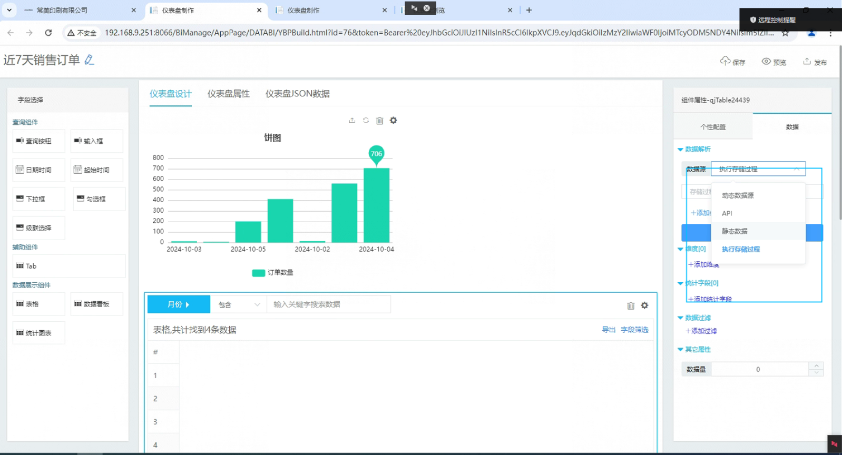This screenshot has width=842, height=455.
Task: Choose 执行存储过程 in the dropdown list
Action: click(x=758, y=249)
